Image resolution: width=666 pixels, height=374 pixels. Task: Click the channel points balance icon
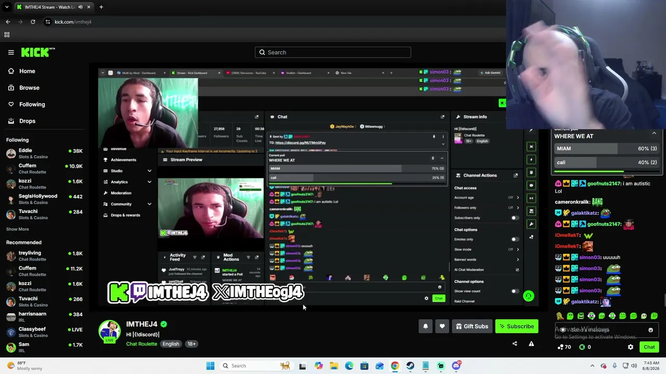tap(560, 347)
